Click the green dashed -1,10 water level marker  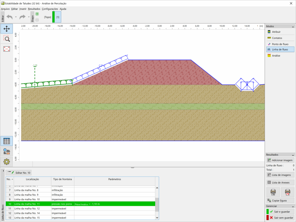click(35, 76)
